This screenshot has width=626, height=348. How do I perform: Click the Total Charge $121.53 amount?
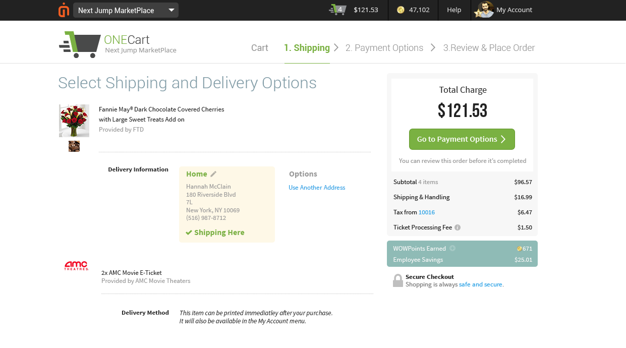[463, 110]
